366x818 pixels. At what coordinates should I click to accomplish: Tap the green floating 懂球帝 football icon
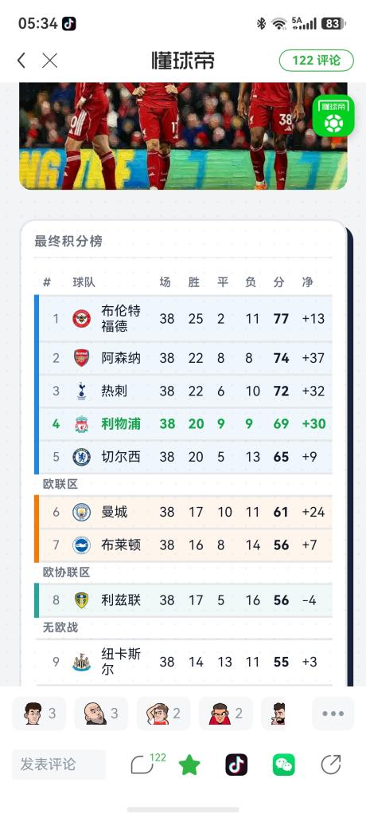pyautogui.click(x=333, y=116)
